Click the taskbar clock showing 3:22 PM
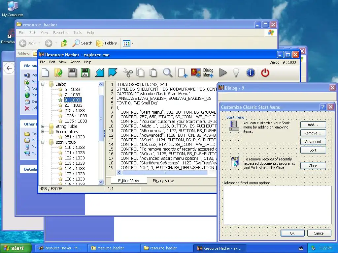Viewport: 338px width, 253px height. coord(326,248)
